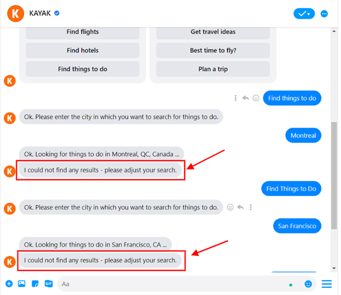React with emoji to the second city prompt

pos(231,208)
